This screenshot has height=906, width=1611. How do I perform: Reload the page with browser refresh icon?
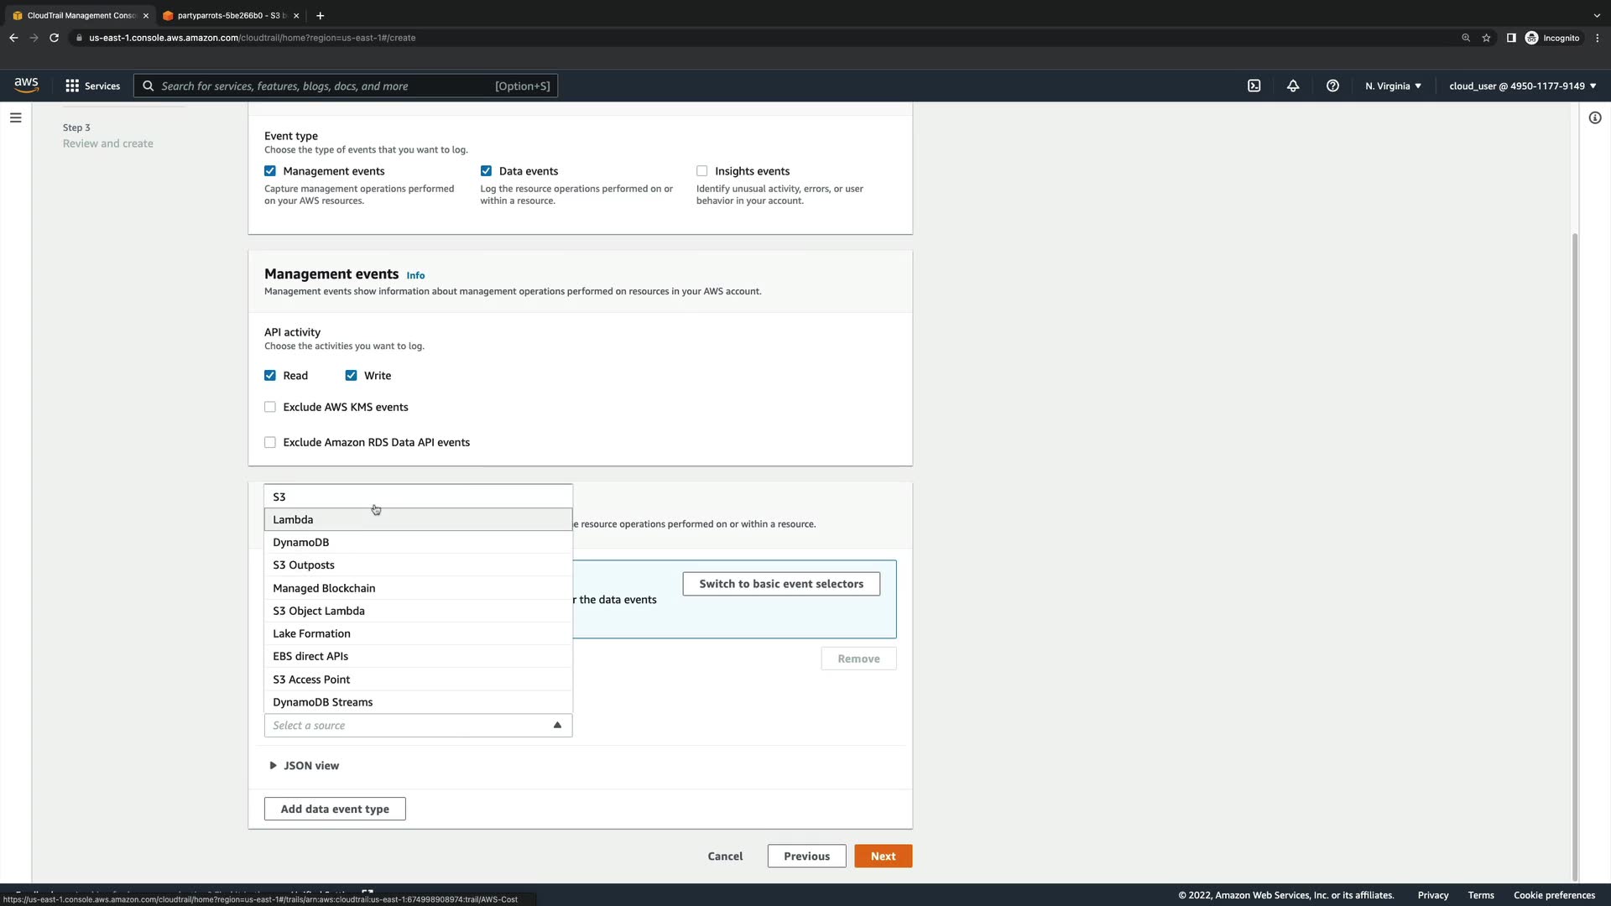[55, 38]
